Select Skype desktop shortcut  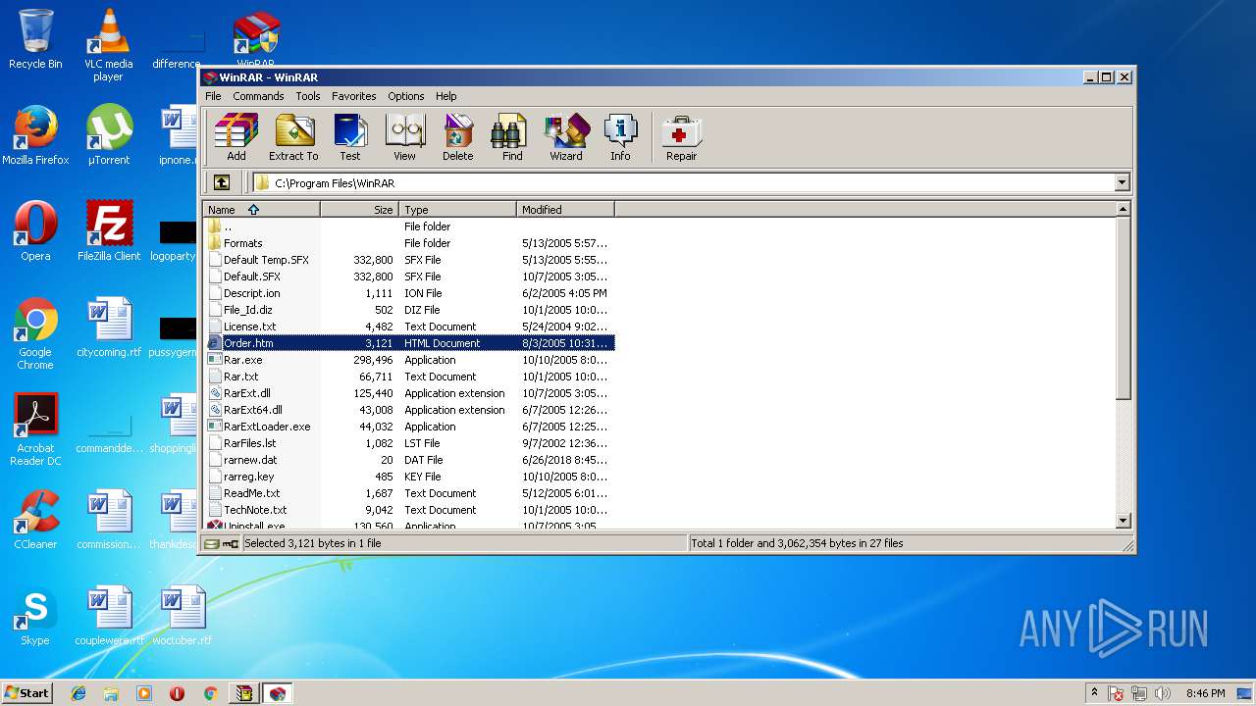[x=35, y=616]
